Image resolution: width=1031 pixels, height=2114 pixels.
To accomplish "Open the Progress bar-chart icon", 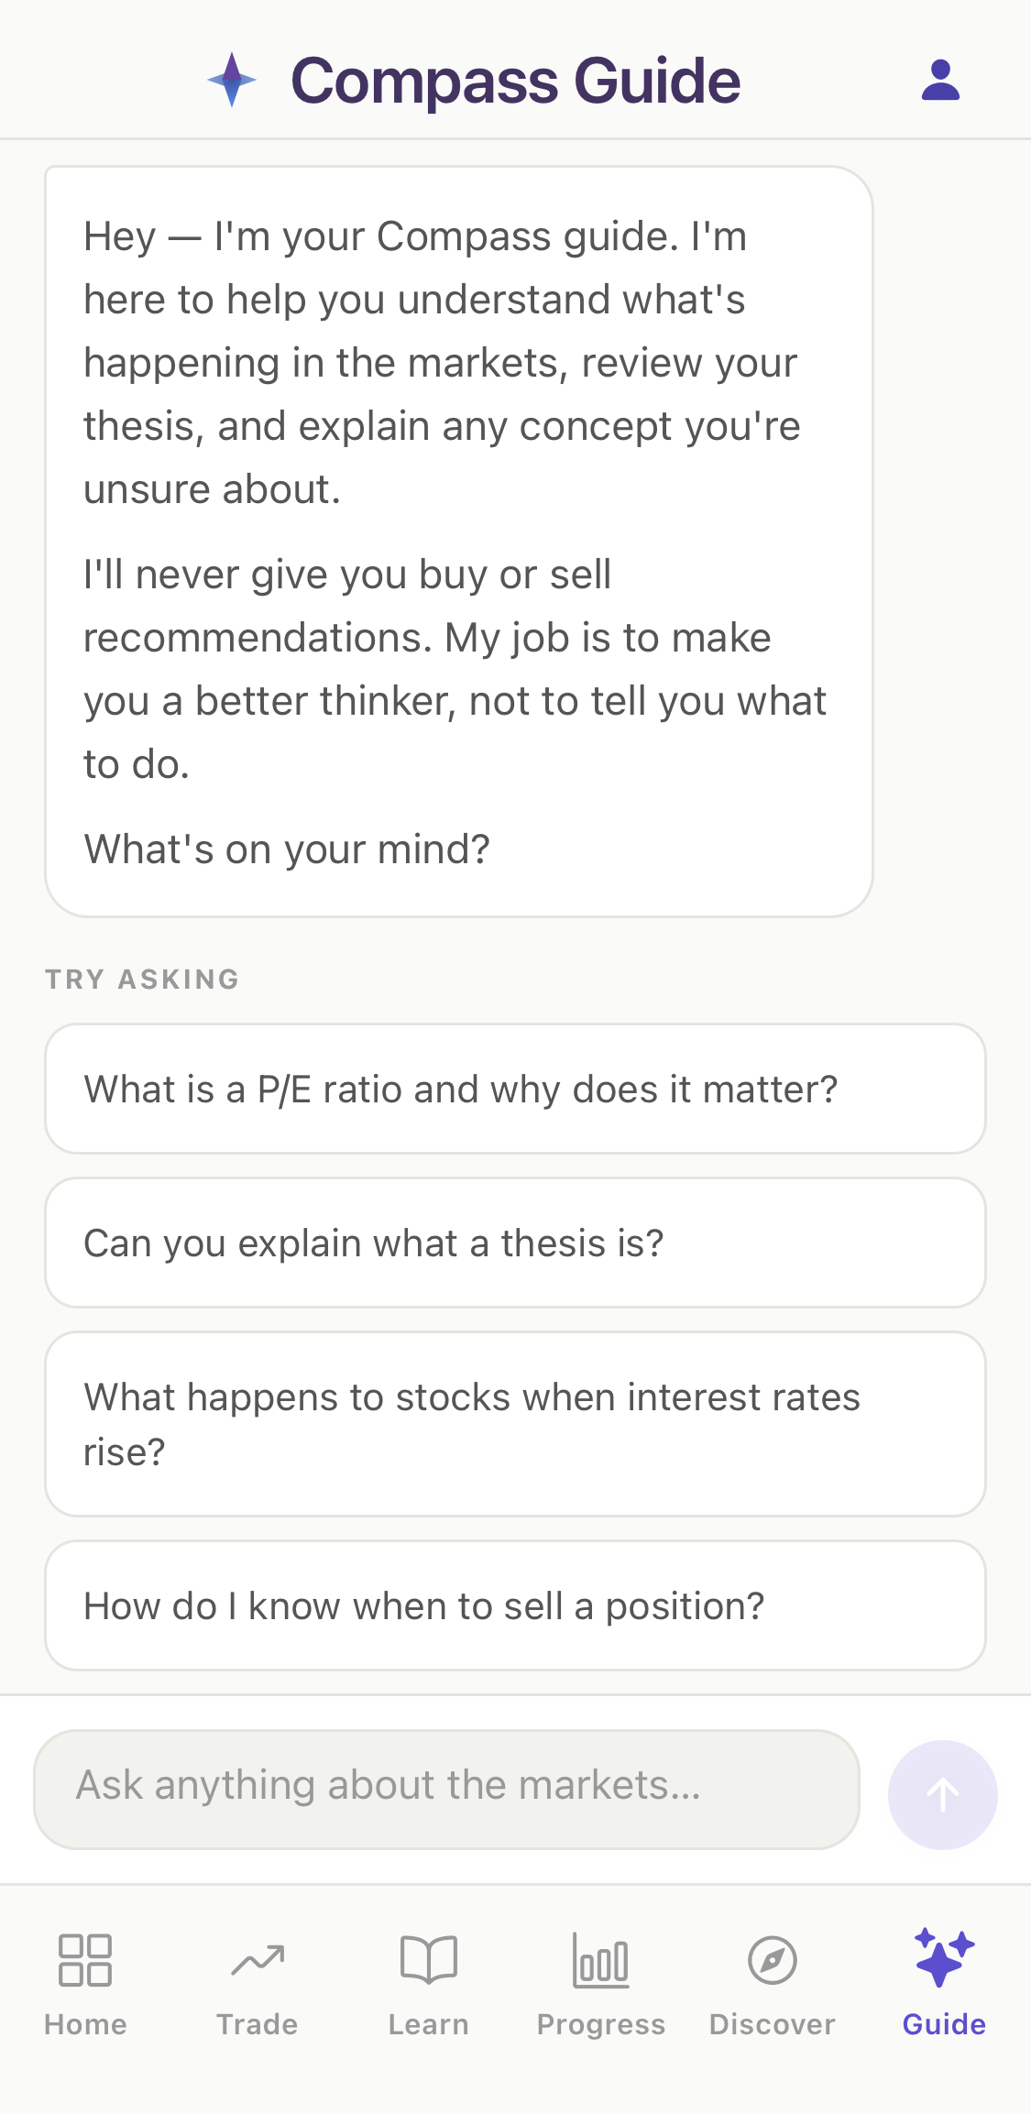I will pos(601,1960).
